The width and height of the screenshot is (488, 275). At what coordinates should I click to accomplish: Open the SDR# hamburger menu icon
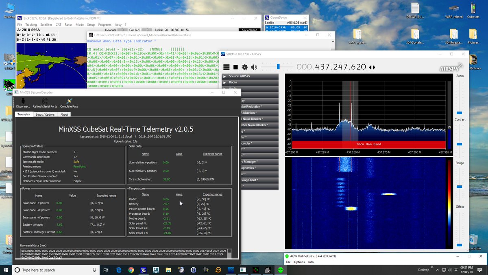pos(227,67)
